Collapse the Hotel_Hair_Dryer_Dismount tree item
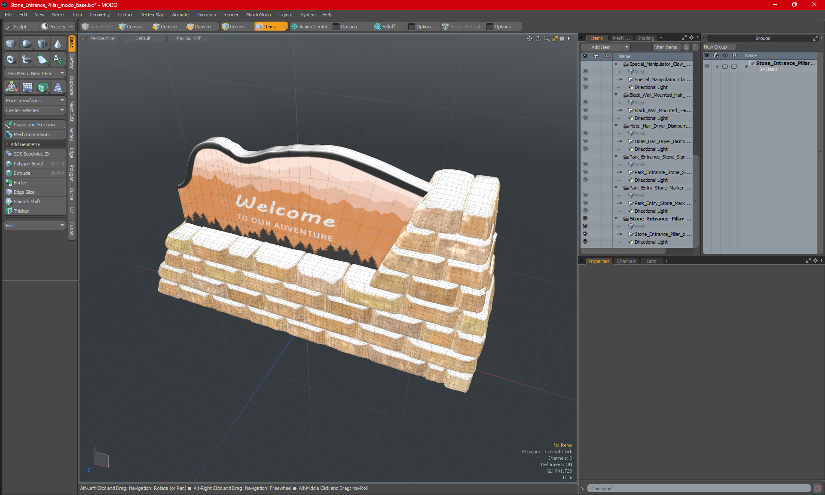This screenshot has width=825, height=495. (x=616, y=126)
